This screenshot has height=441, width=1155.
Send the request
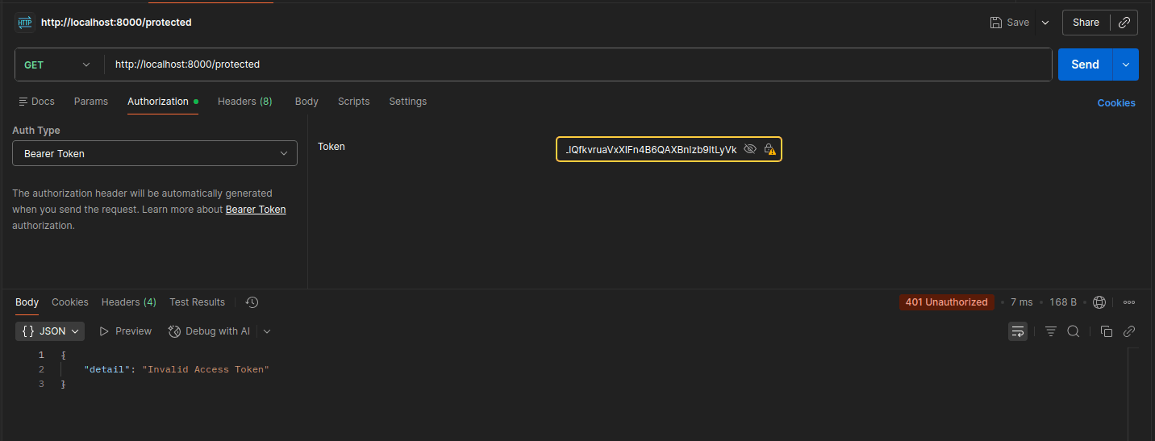1085,64
